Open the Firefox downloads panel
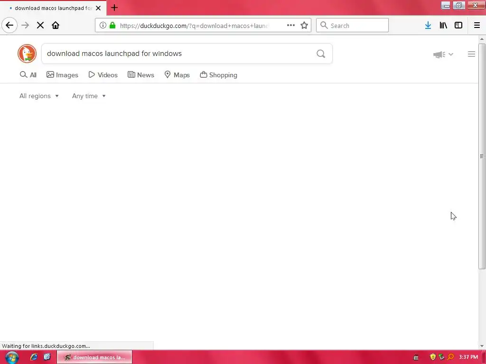 (x=428, y=26)
